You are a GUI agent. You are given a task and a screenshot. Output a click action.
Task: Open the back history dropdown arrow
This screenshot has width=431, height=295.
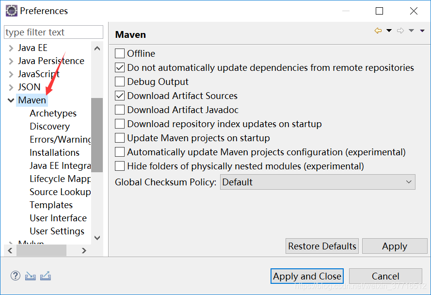point(389,31)
